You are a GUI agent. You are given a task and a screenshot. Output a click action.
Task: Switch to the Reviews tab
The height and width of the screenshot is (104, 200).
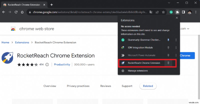(x=105, y=86)
